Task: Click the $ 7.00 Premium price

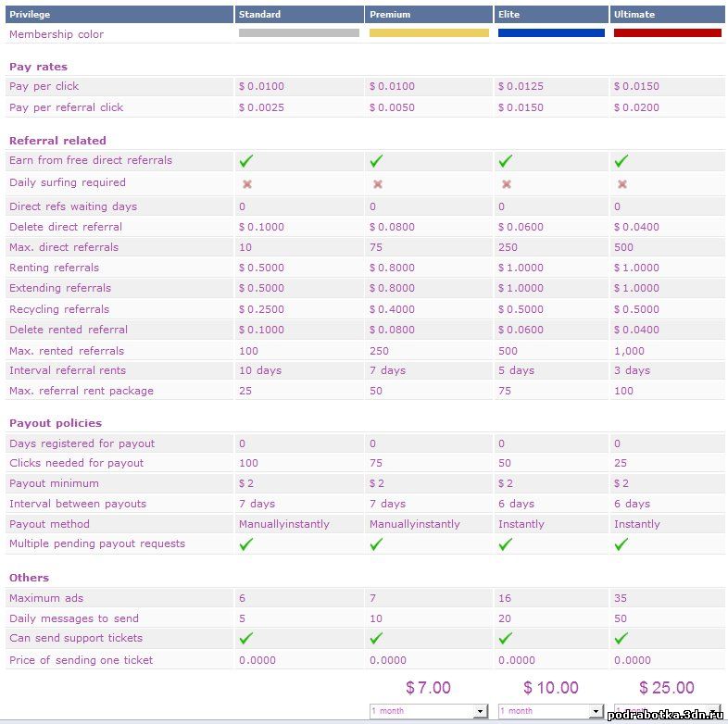Action: pos(428,688)
